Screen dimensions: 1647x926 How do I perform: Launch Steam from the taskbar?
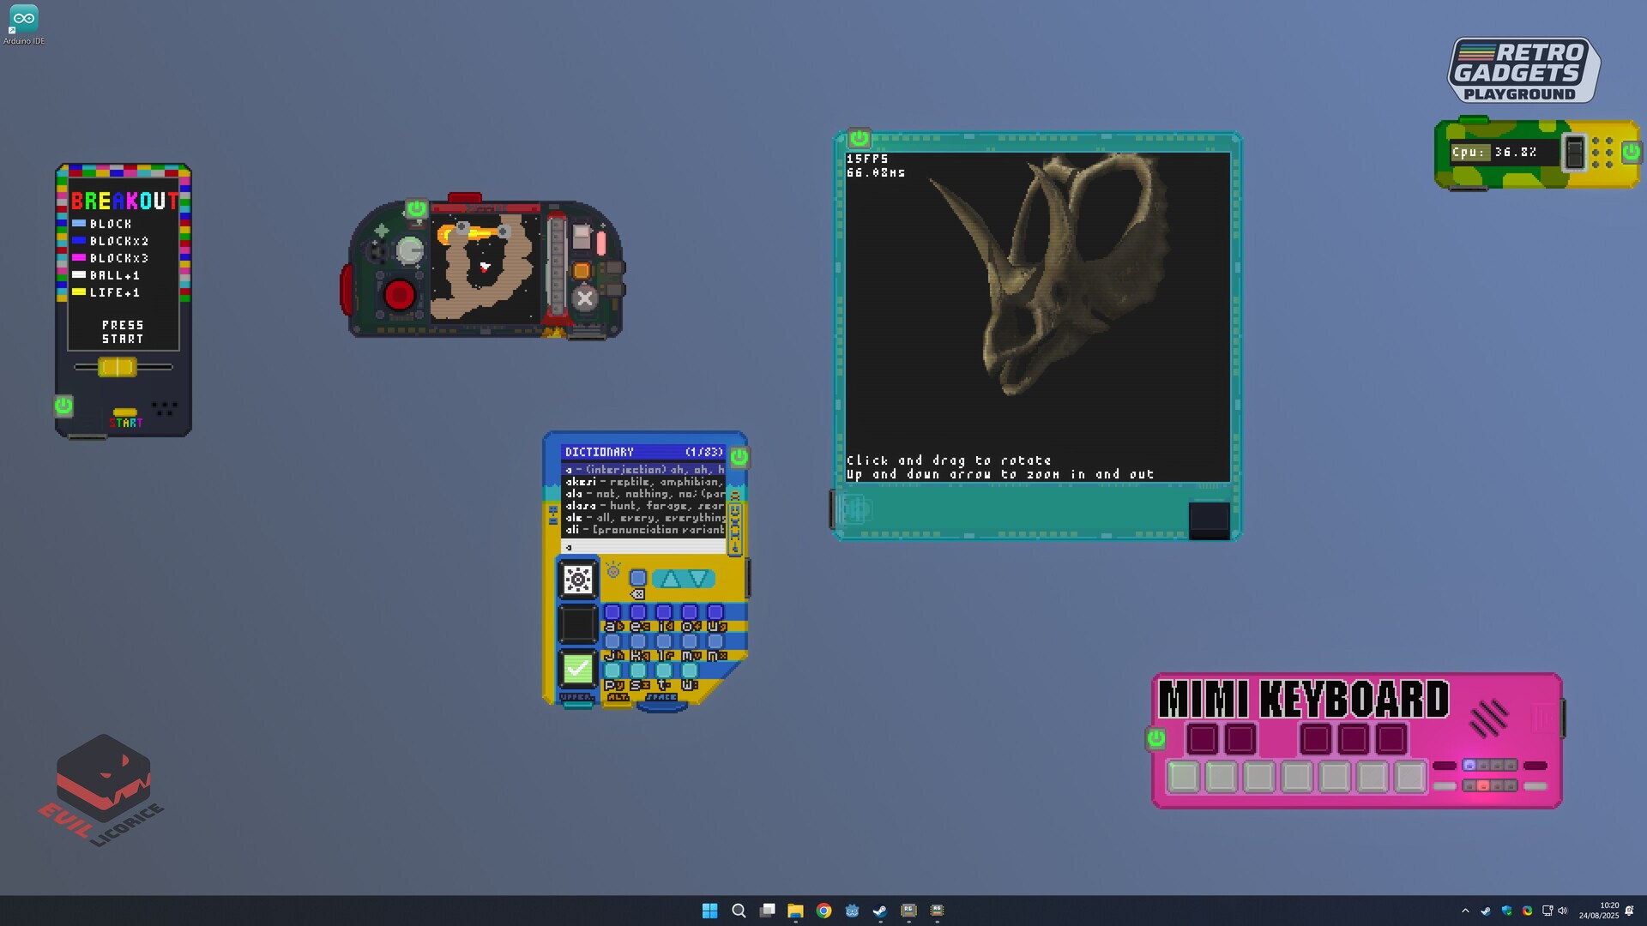pyautogui.click(x=879, y=911)
